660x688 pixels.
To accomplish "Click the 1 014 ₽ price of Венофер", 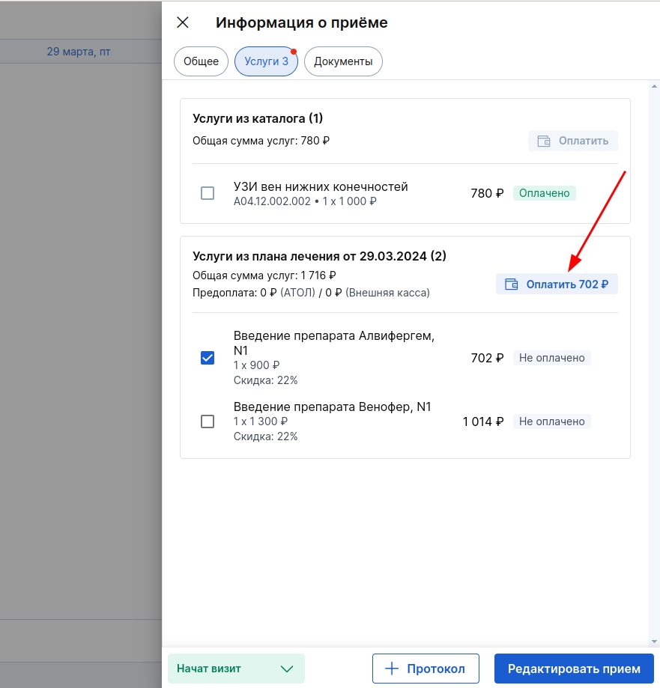I will pyautogui.click(x=483, y=421).
